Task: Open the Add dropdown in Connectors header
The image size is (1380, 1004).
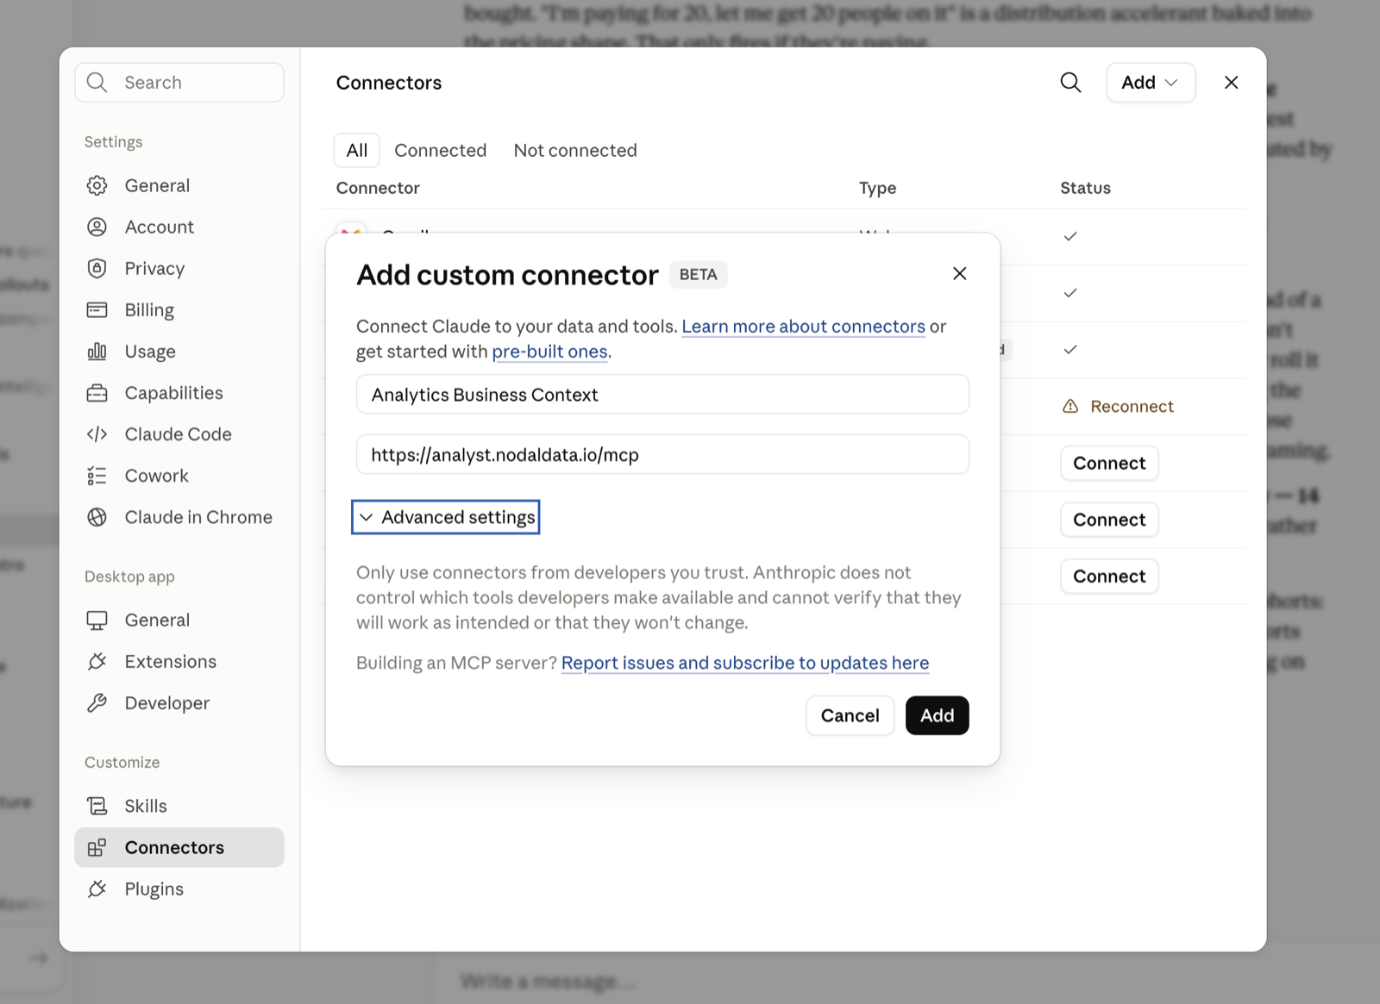Action: coord(1151,83)
